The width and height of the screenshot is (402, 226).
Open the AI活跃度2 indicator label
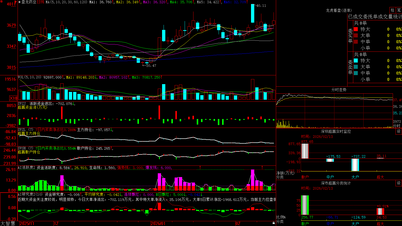pos(26,168)
